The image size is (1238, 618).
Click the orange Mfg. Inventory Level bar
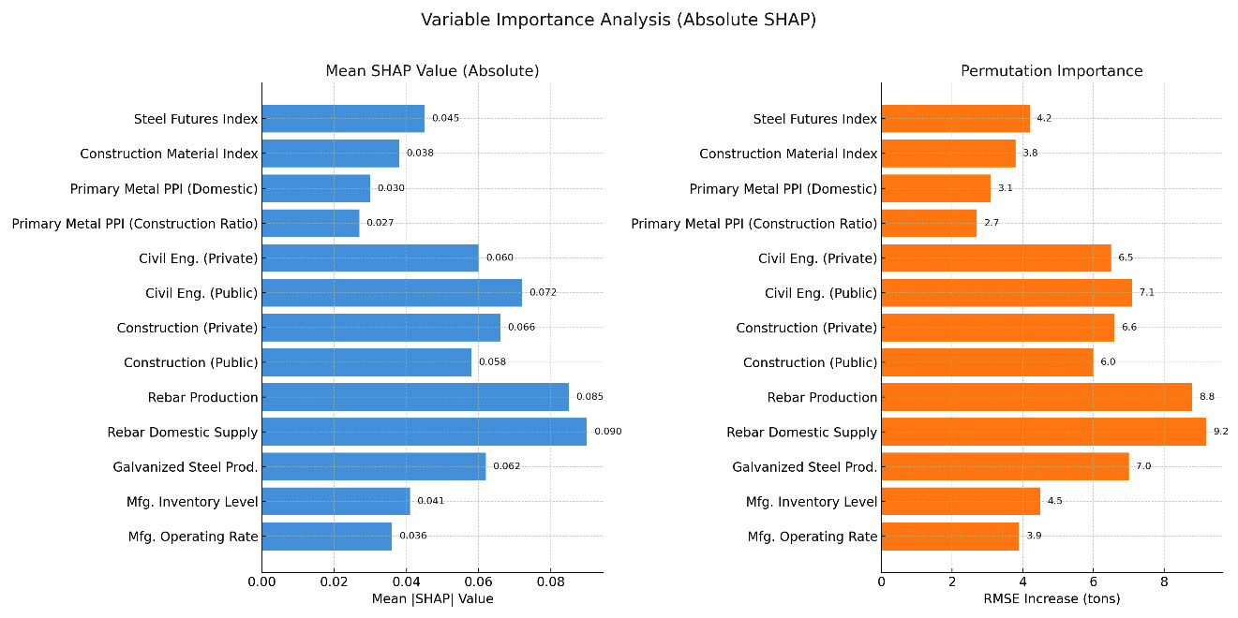[x=960, y=501]
